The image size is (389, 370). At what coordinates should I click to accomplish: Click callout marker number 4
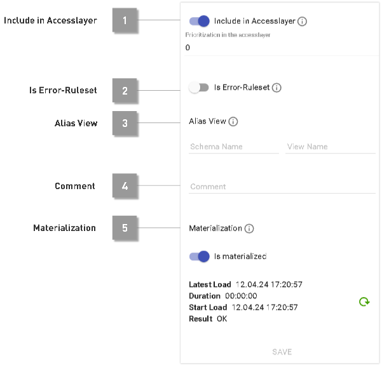[x=125, y=186]
